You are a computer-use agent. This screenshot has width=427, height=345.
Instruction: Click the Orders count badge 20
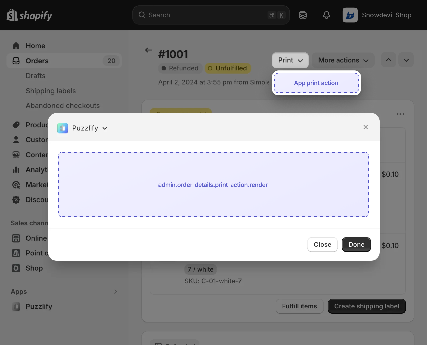click(x=111, y=61)
